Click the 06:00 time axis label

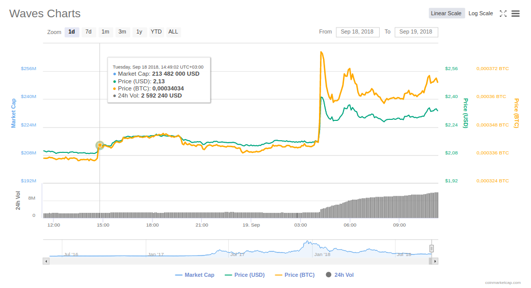coord(350,225)
